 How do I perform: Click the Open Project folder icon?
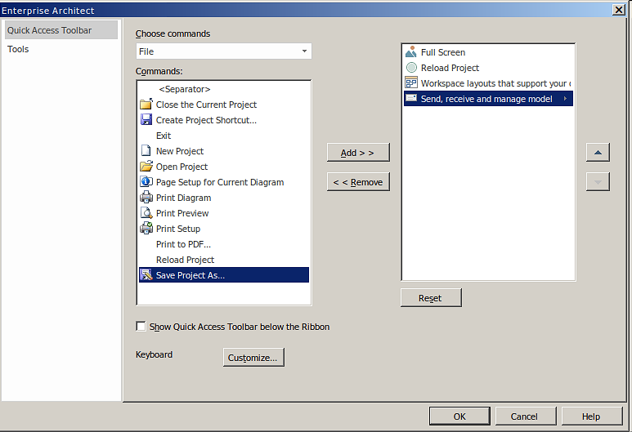coord(146,167)
